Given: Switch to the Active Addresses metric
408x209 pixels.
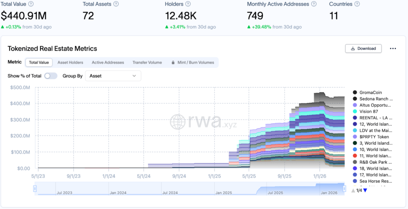Looking at the screenshot, I should (x=108, y=63).
